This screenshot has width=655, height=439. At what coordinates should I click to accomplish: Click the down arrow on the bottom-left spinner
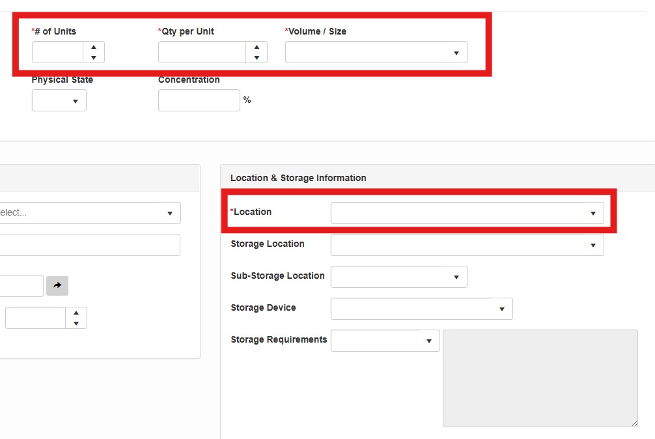coord(76,323)
